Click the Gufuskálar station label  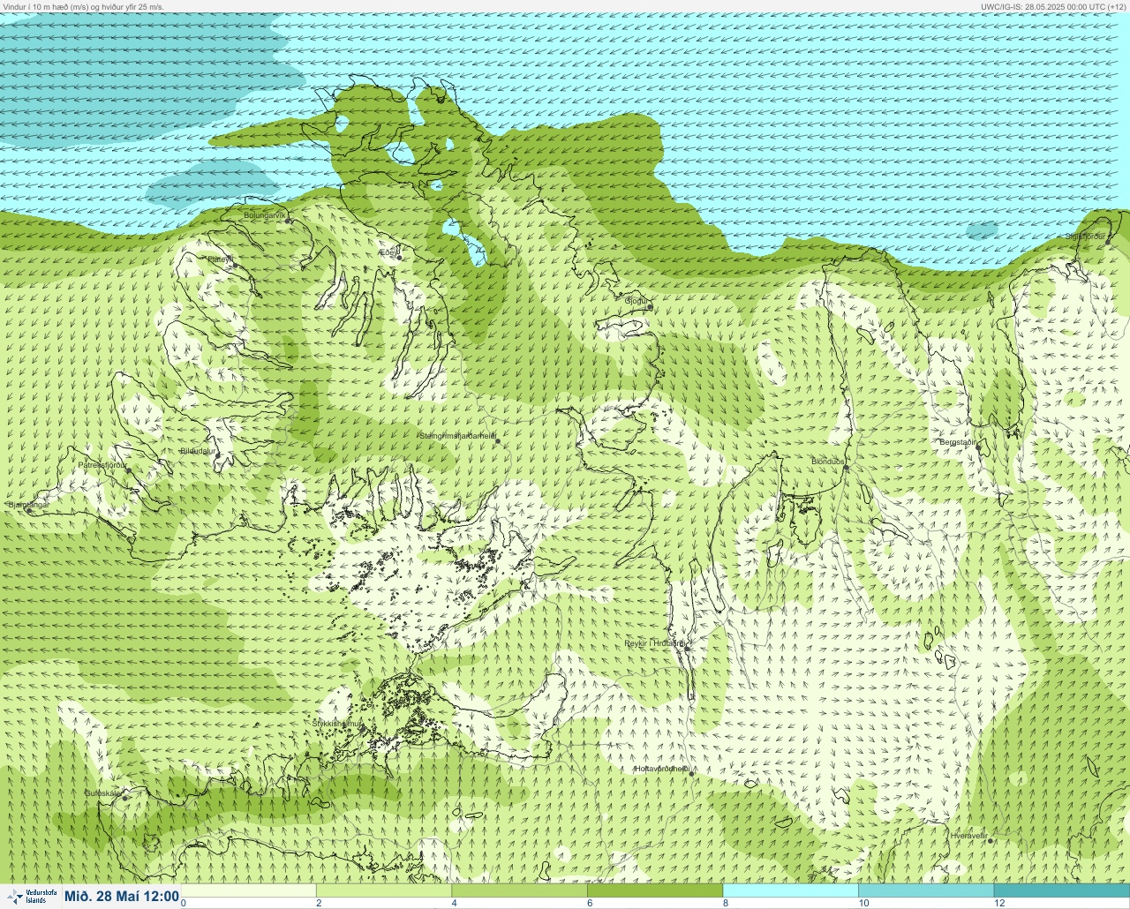click(x=102, y=793)
